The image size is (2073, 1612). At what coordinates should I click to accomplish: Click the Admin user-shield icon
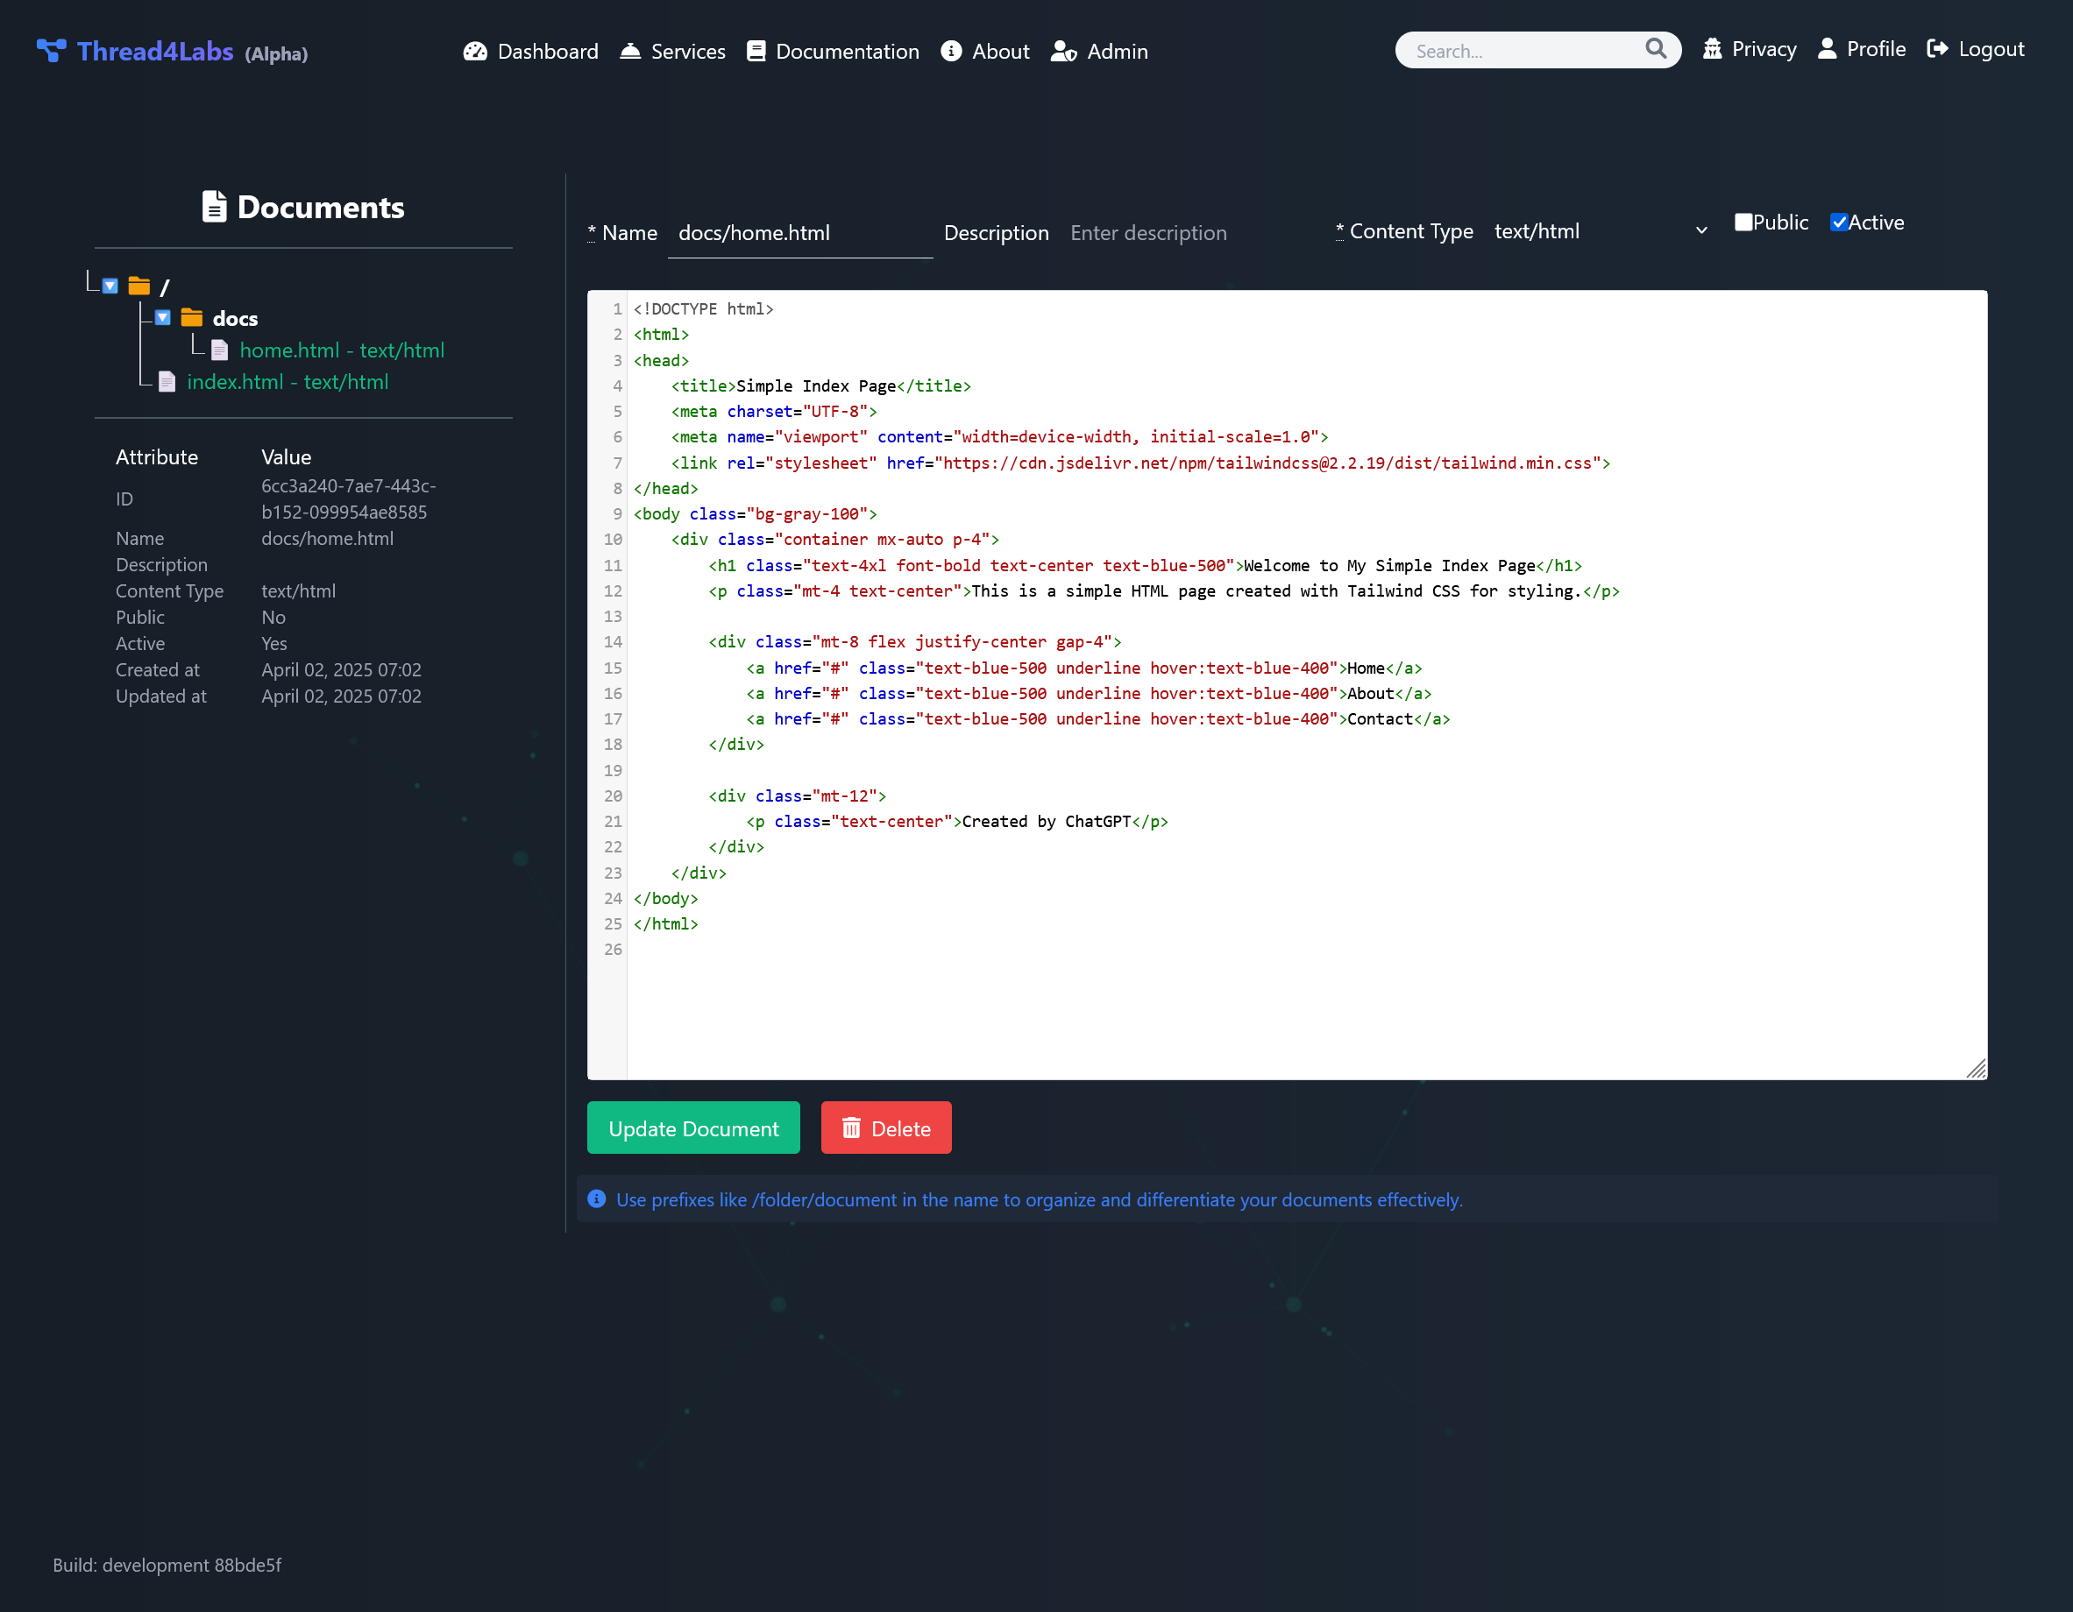[x=1064, y=51]
